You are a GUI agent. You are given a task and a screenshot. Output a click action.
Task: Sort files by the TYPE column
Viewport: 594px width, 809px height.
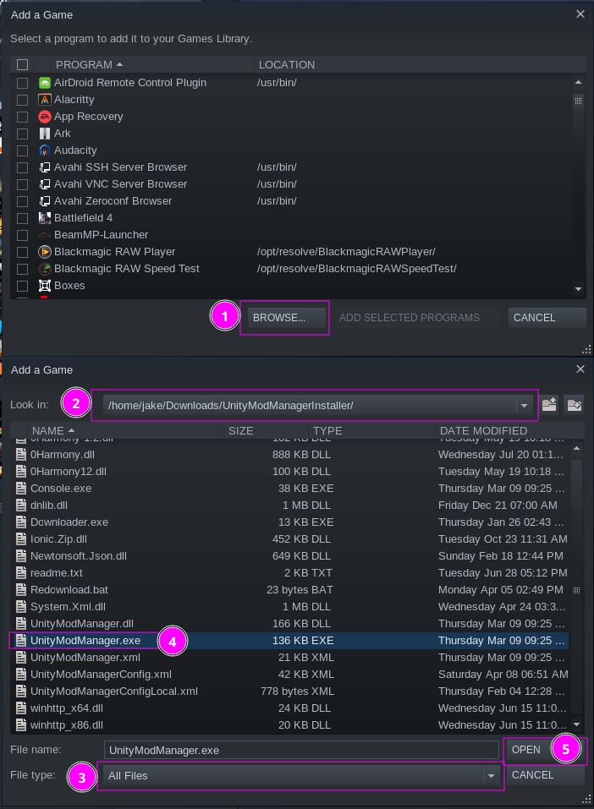point(327,431)
